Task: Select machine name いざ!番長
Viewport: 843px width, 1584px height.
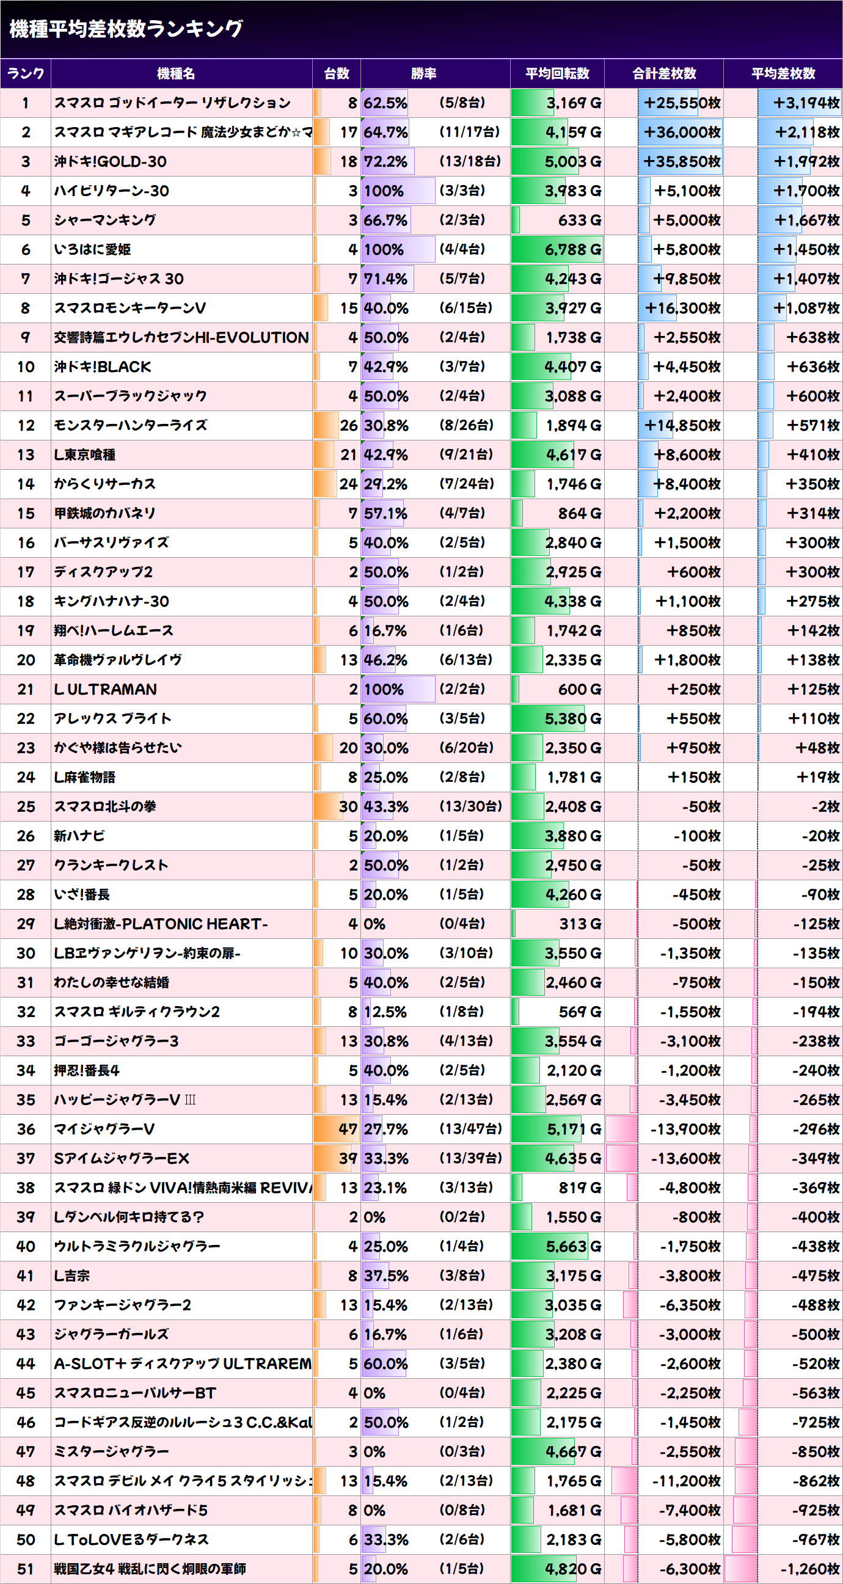Action: click(x=82, y=895)
